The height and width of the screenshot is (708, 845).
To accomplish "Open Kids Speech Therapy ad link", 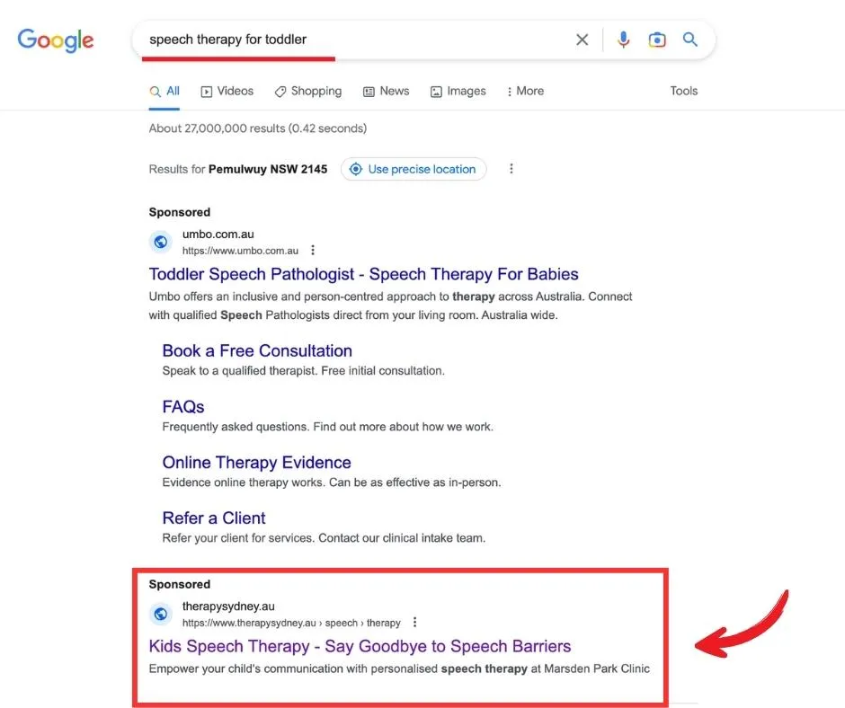I will click(x=360, y=646).
